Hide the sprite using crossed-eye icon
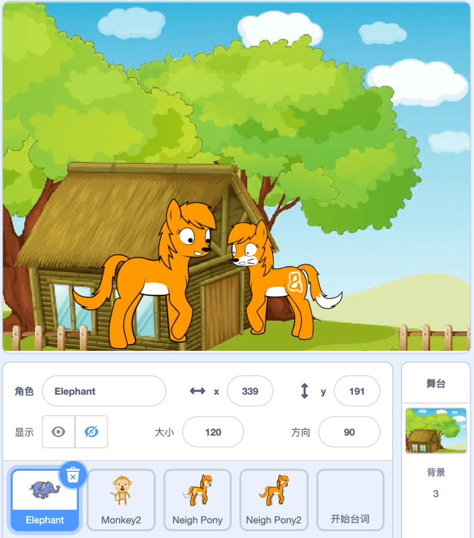 pos(91,432)
